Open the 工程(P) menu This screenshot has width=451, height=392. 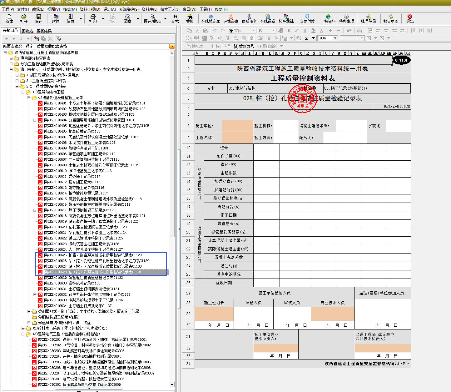(8, 9)
